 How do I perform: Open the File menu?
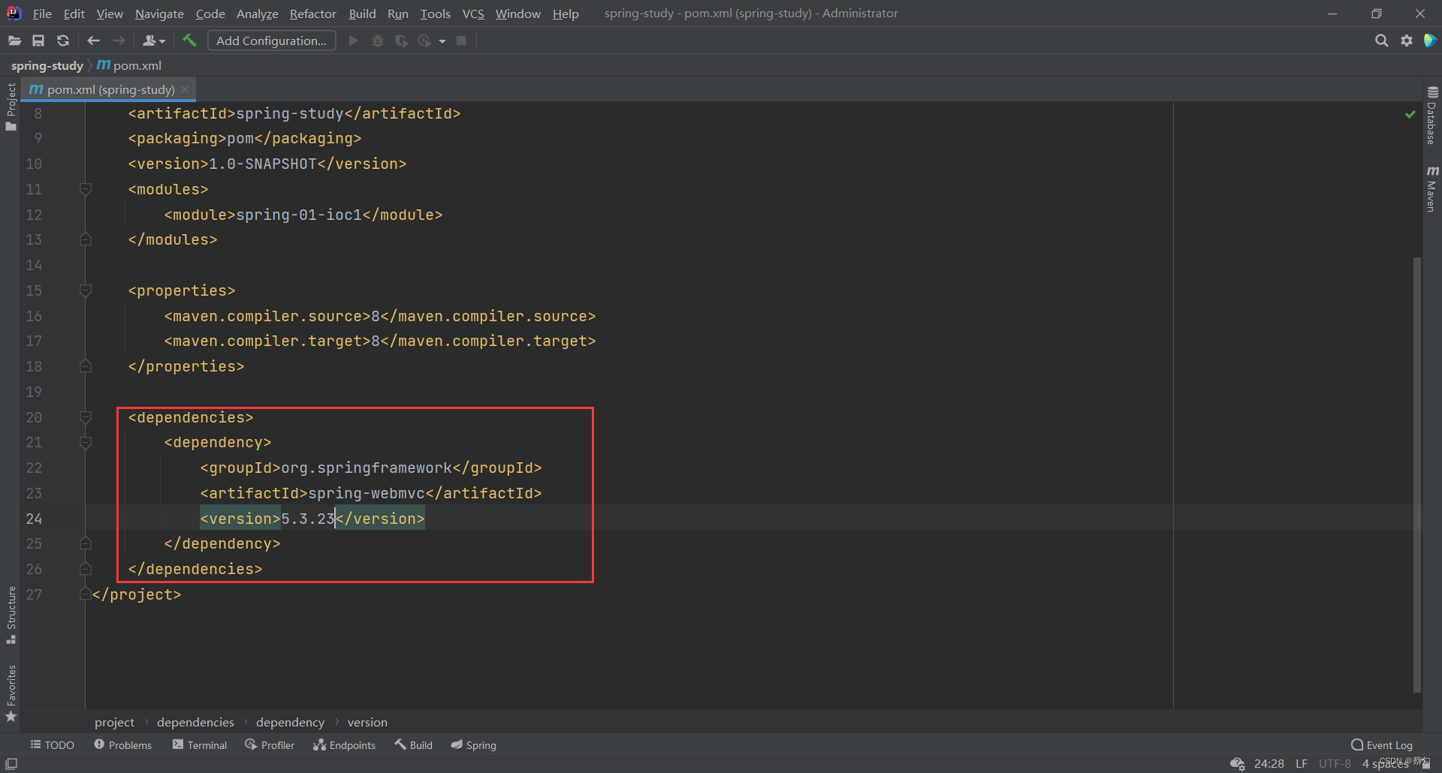42,14
